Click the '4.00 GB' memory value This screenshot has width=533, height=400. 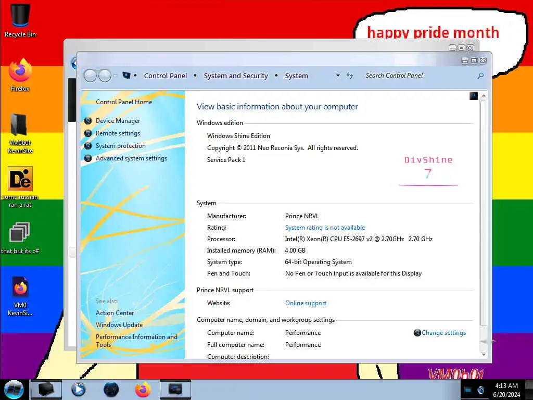pos(295,251)
